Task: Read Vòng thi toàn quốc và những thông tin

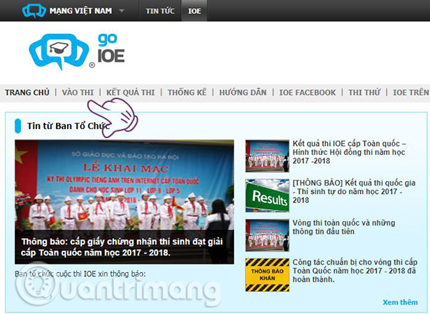Action: tap(343, 227)
